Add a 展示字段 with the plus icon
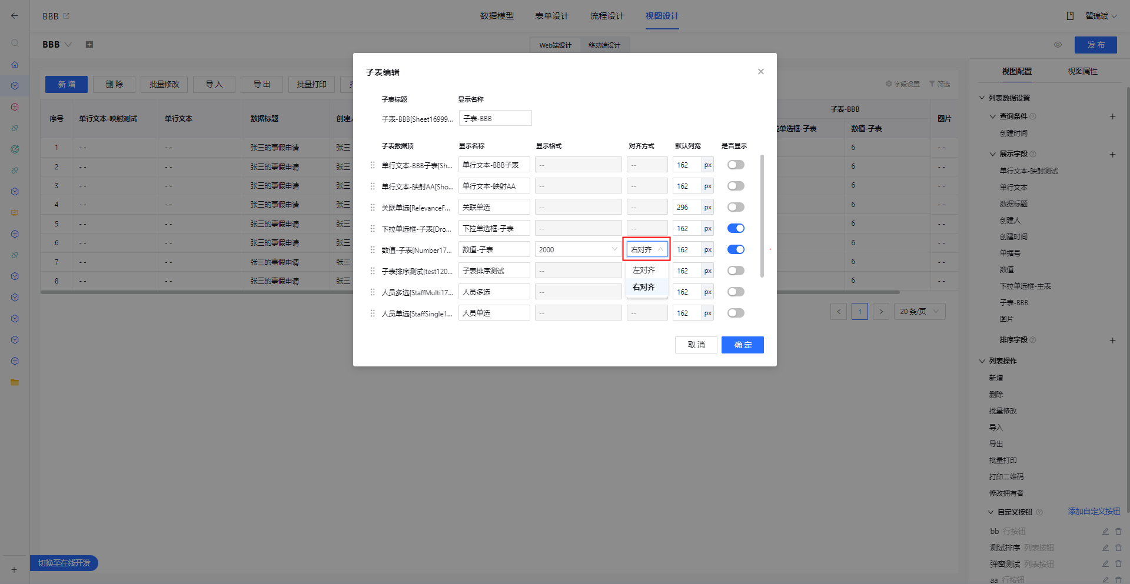The image size is (1130, 584). [x=1112, y=155]
